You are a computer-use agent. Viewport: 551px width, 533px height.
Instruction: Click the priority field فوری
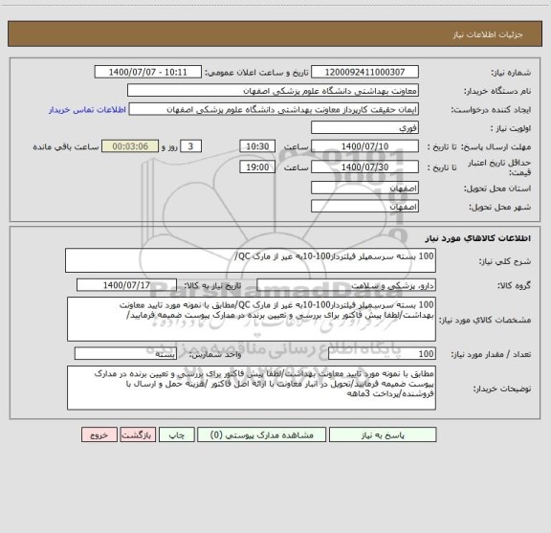[364, 127]
